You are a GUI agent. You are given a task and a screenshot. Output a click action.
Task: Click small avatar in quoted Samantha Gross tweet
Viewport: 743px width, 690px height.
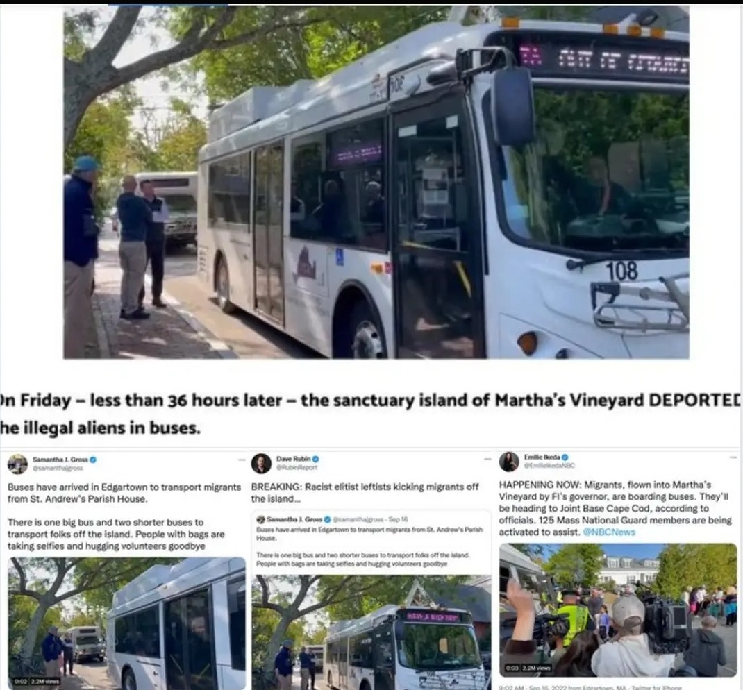260,519
